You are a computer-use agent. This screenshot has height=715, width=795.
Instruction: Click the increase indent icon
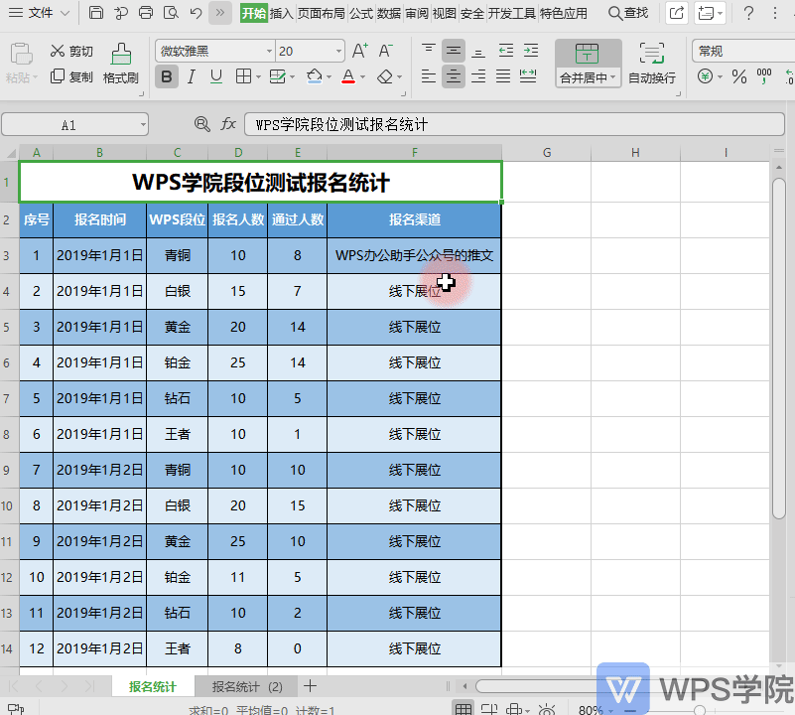531,51
